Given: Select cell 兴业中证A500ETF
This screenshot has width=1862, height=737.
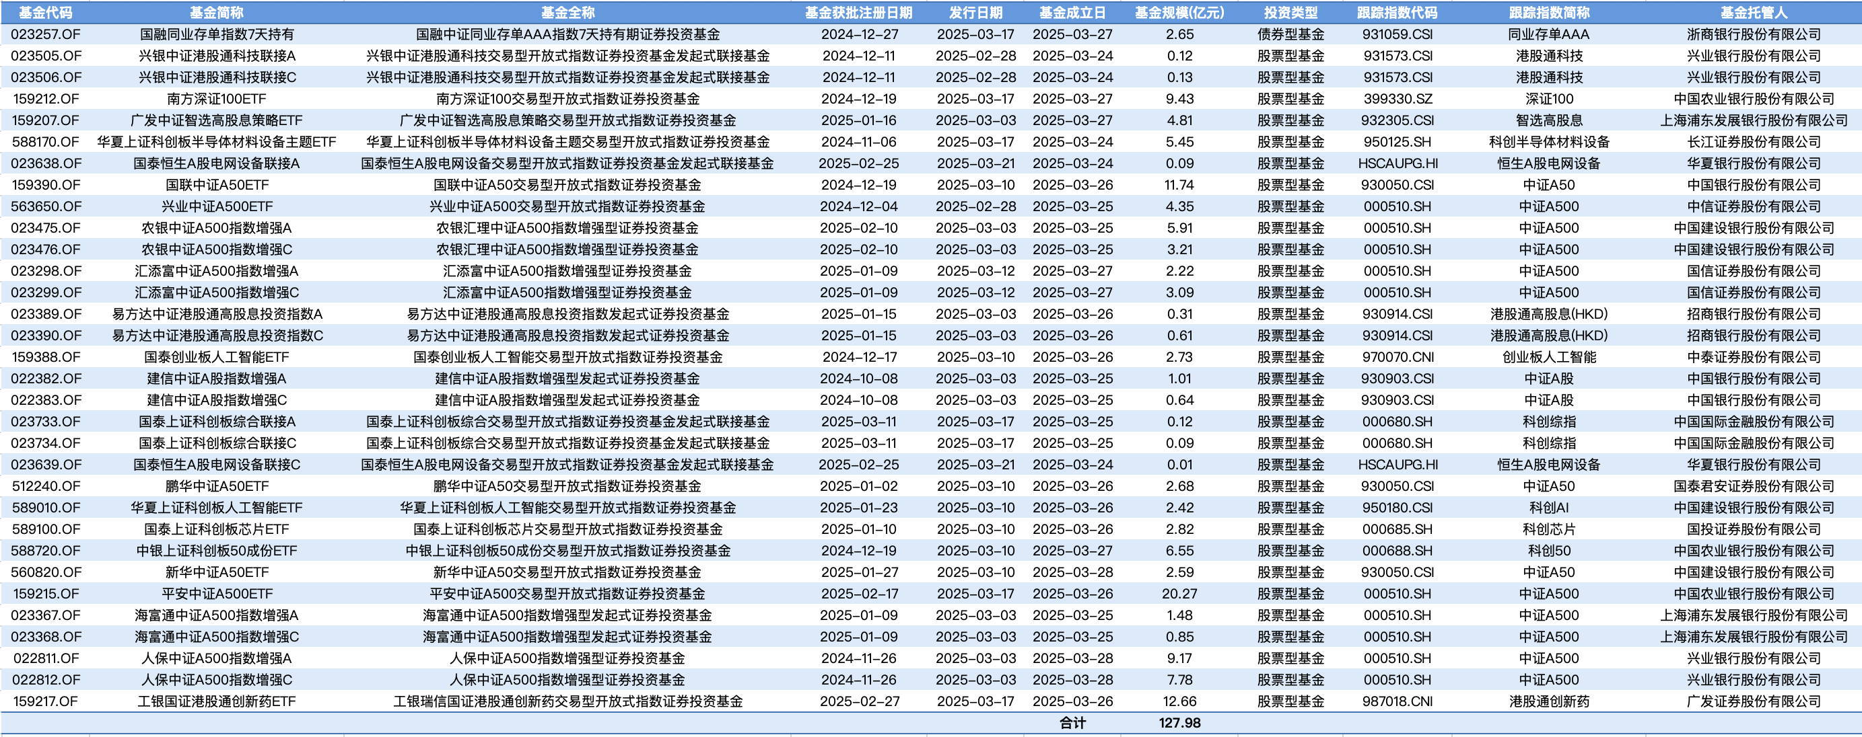Looking at the screenshot, I should [216, 206].
